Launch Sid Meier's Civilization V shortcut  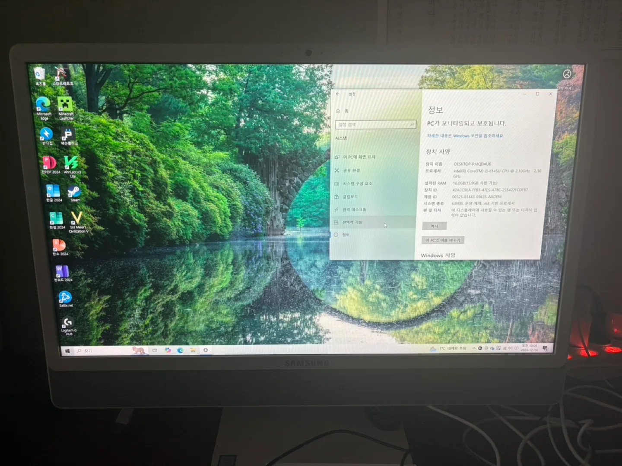78,222
